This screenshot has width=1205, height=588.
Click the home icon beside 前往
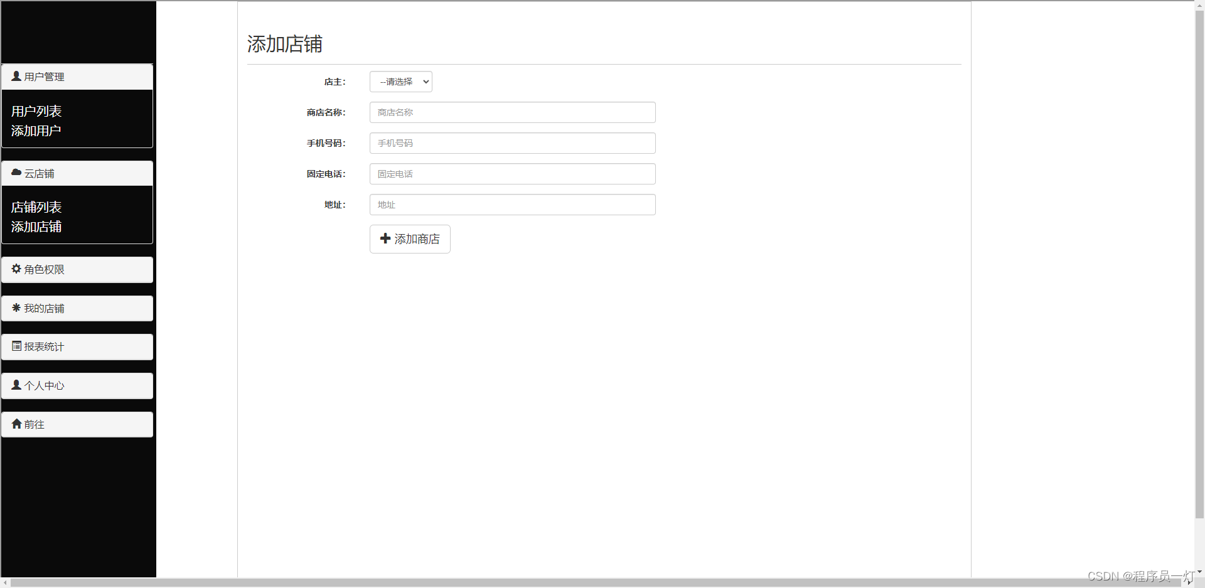(x=16, y=424)
